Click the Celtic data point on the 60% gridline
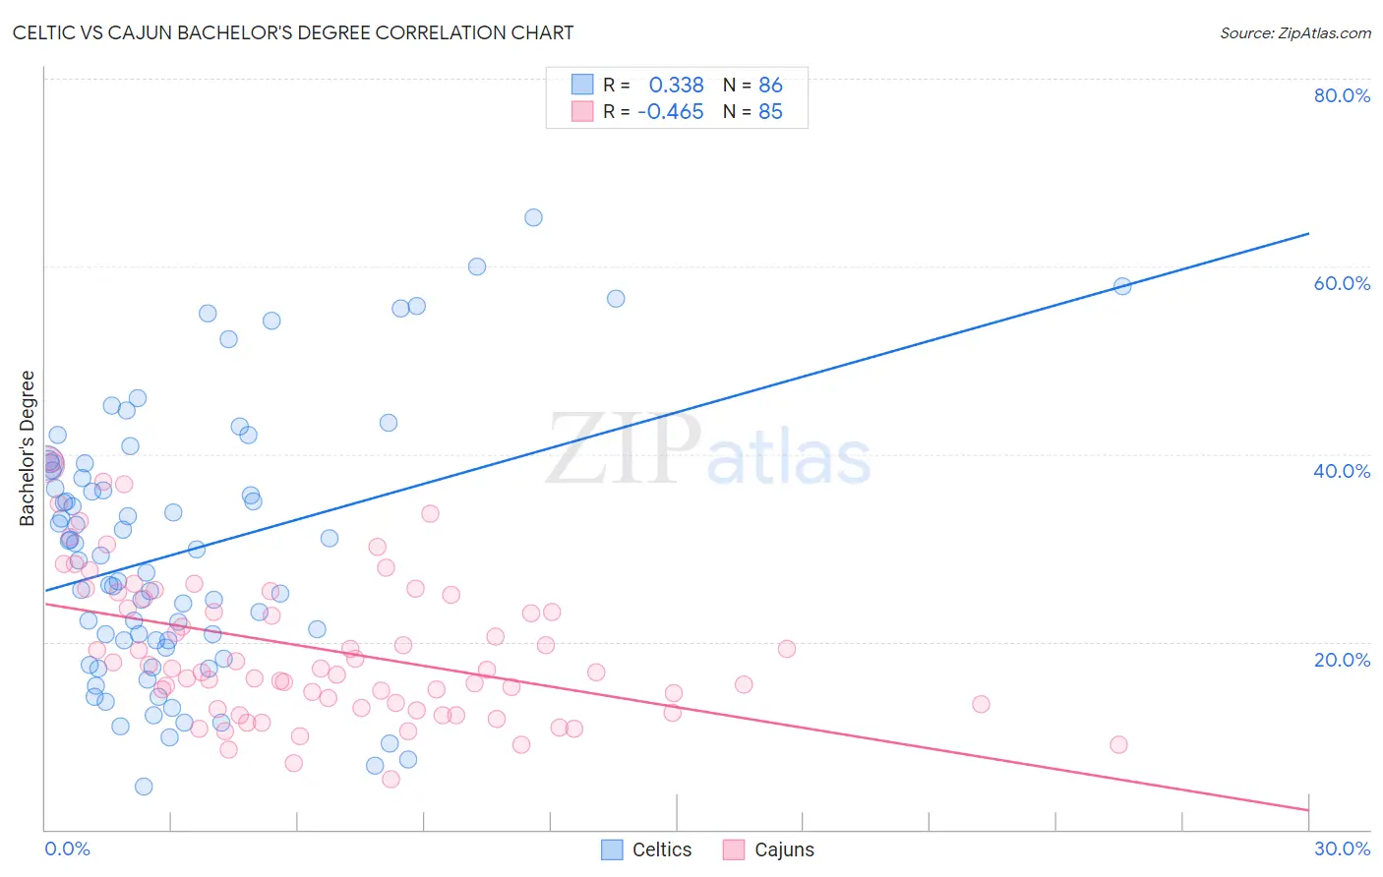Image resolution: width=1383 pixels, height=877 pixels. tap(477, 266)
